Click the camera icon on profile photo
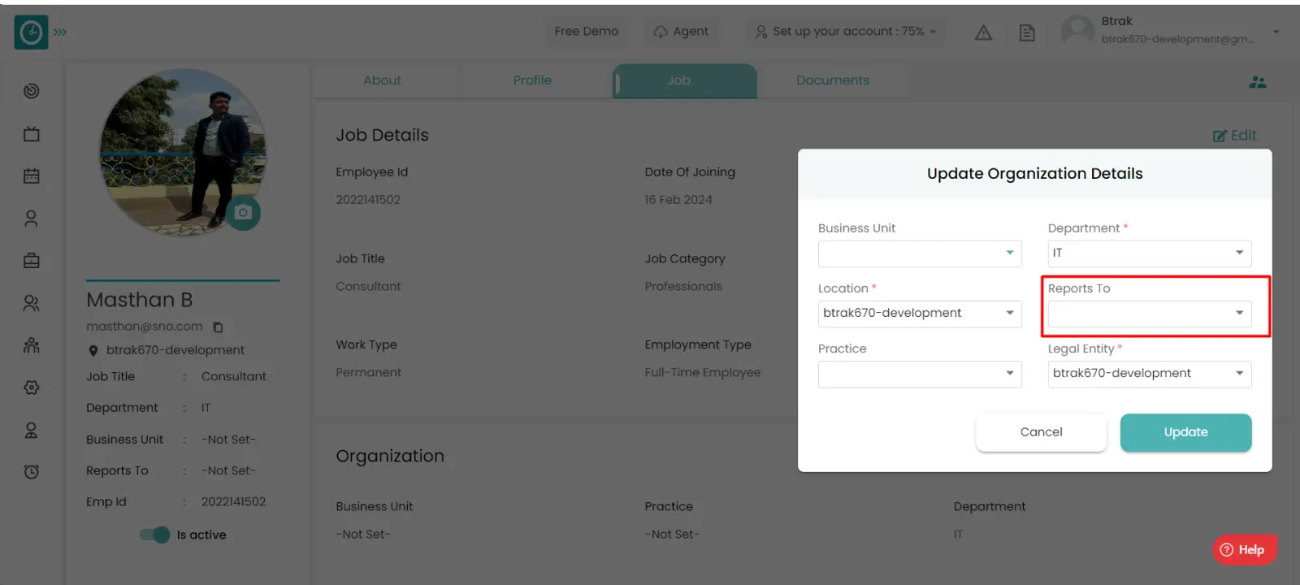Viewport: 1300px width, 585px height. 243,213
